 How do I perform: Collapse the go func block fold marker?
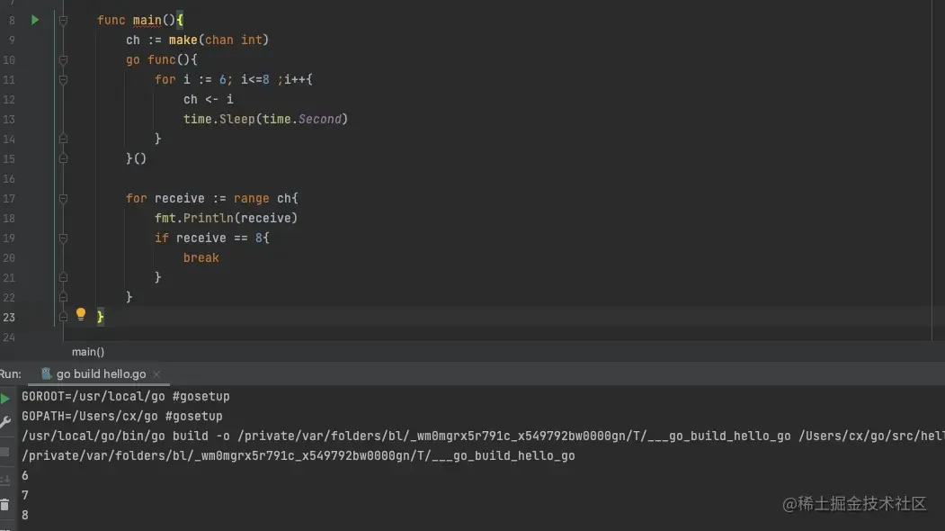tap(63, 59)
